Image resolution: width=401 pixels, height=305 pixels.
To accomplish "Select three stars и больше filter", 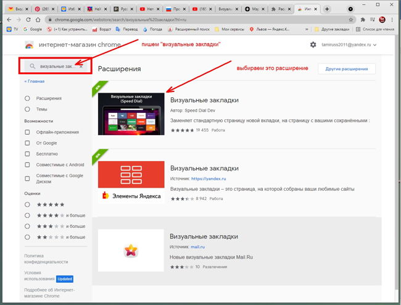I will pyautogui.click(x=27, y=226).
